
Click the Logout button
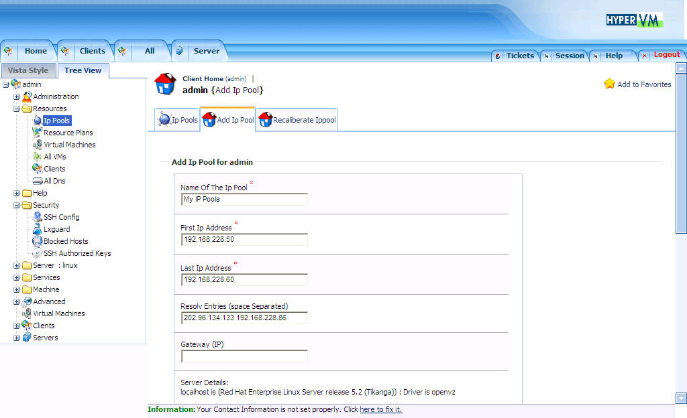tap(666, 55)
